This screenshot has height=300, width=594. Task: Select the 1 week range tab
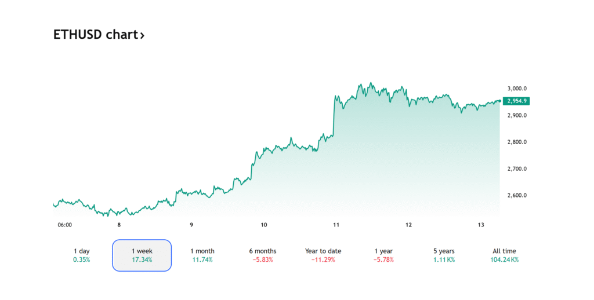point(142,255)
